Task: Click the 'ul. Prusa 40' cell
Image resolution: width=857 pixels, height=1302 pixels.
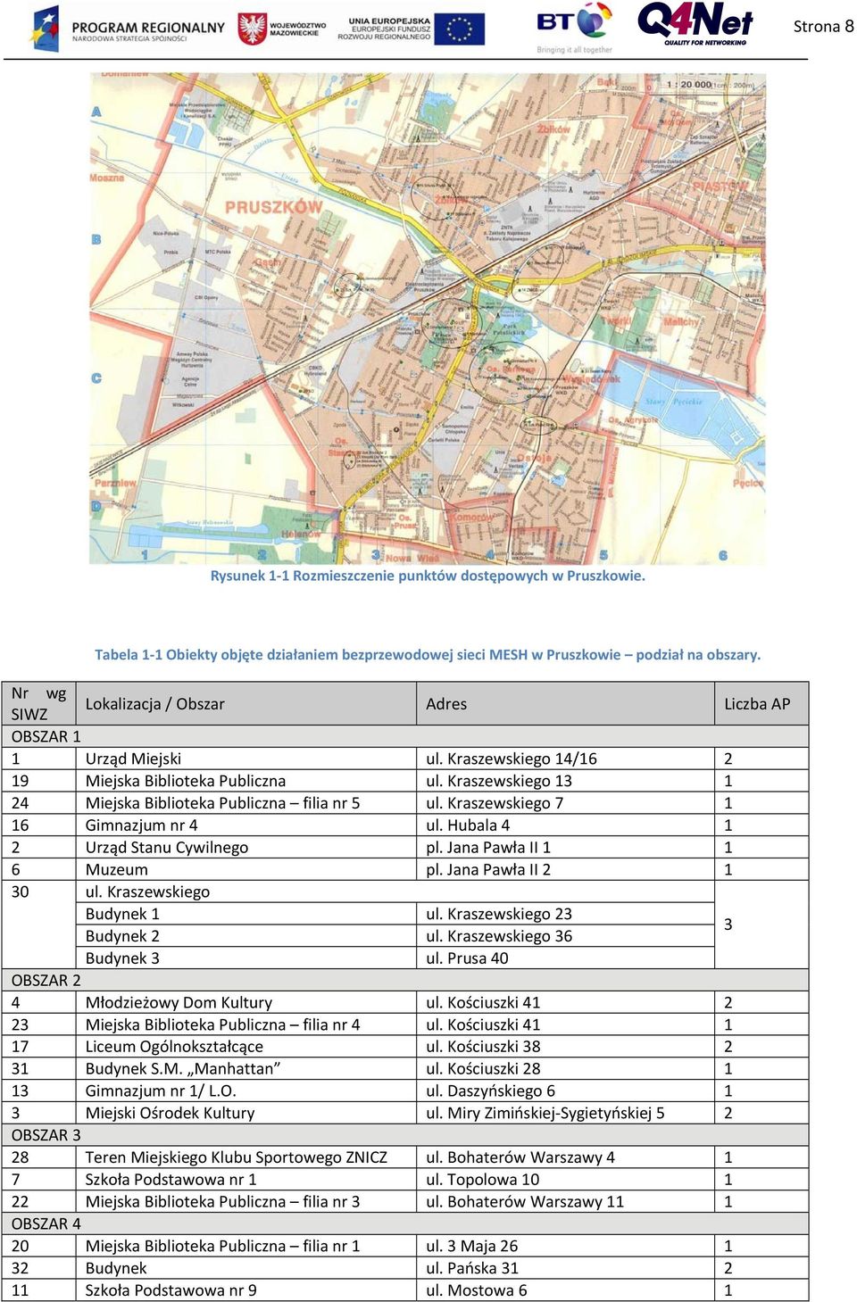Action: [467, 958]
